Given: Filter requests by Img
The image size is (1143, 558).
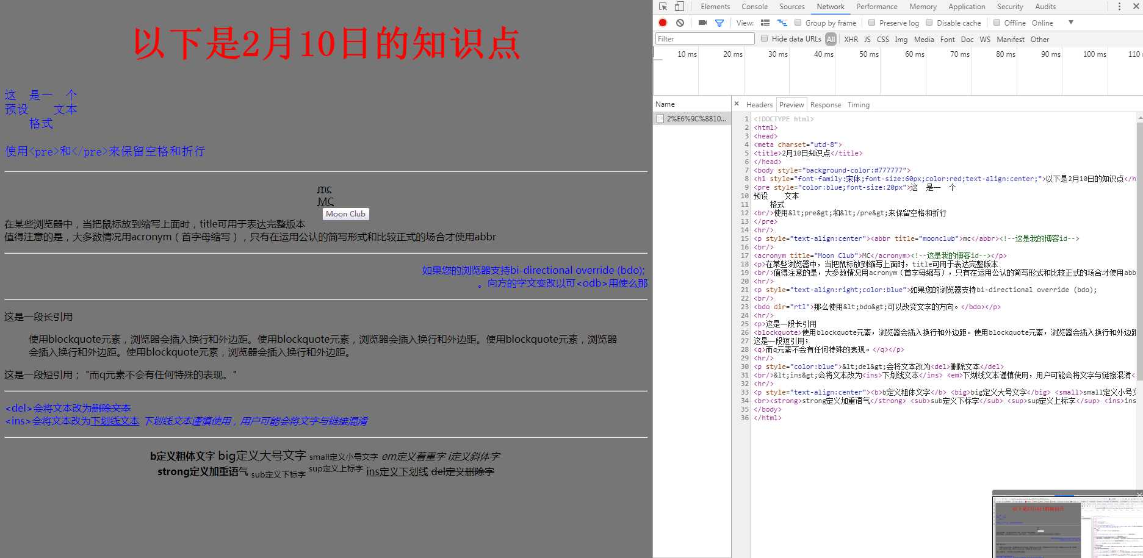Looking at the screenshot, I should [x=901, y=39].
